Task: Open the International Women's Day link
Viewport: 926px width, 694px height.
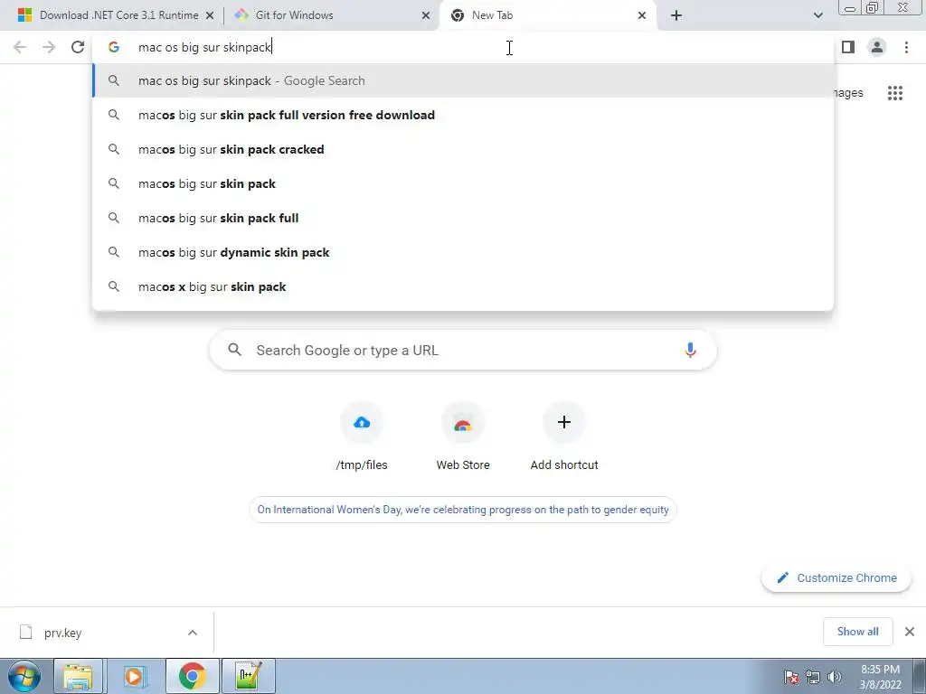Action: point(463,510)
